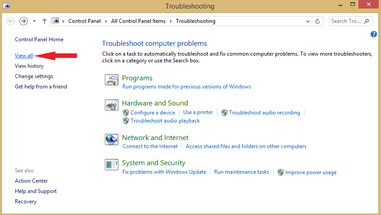Click Fix problems with Windows Update
The image size is (381, 215).
pos(164,172)
